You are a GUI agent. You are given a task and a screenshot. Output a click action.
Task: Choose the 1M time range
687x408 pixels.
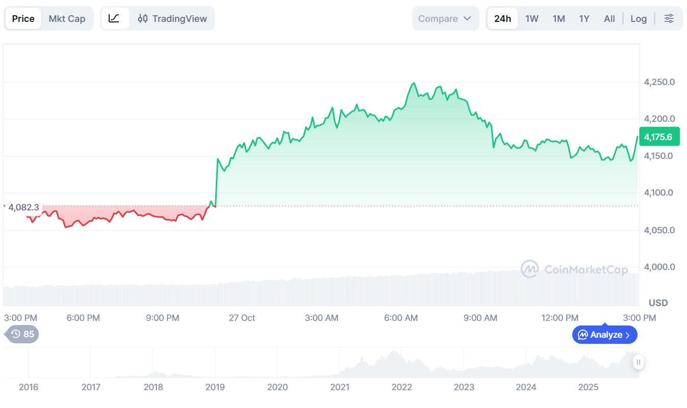pyautogui.click(x=558, y=19)
